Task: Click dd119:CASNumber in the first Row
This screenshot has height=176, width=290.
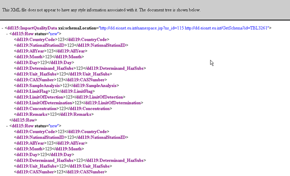Action: (x=61, y=80)
